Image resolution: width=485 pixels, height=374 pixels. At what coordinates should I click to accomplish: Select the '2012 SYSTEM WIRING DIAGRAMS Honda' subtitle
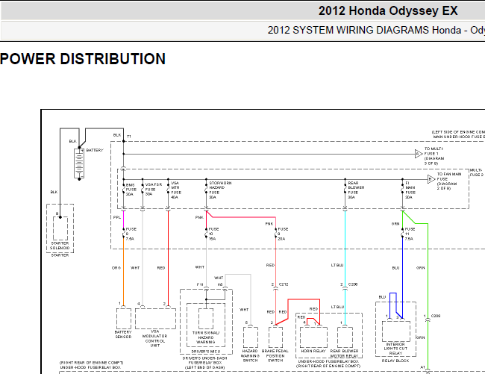[364, 31]
